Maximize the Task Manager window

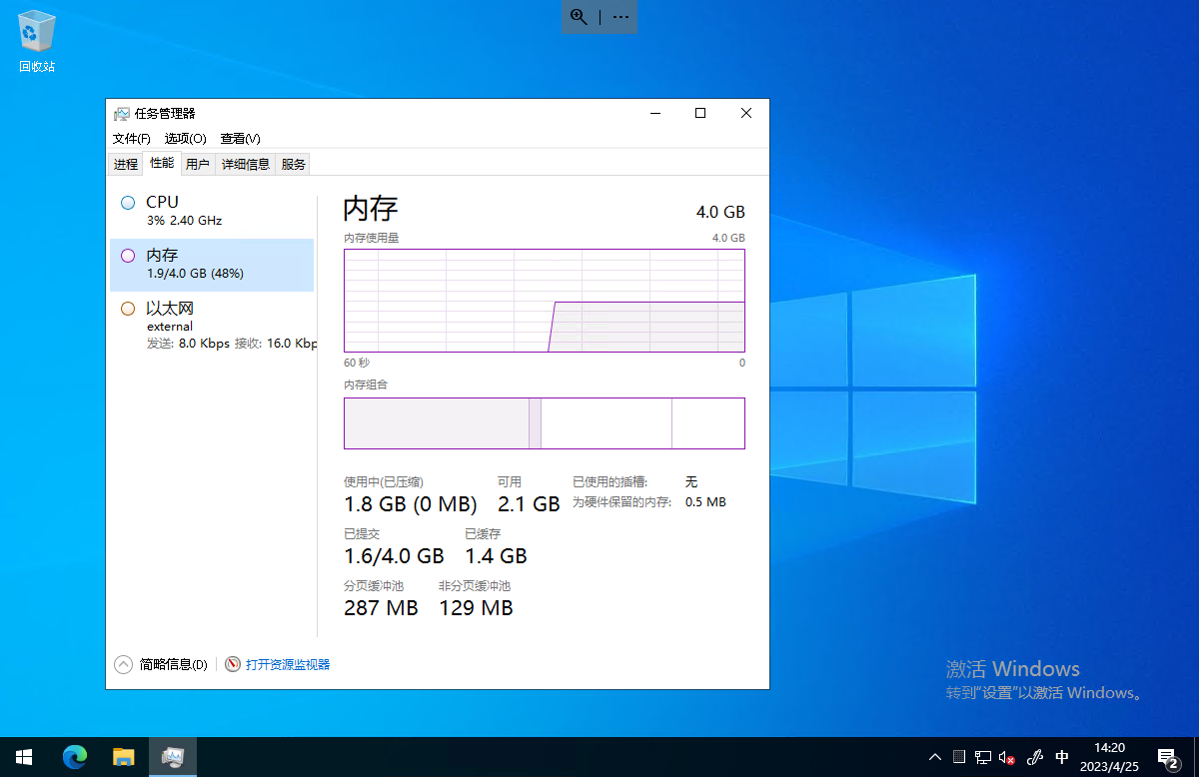(700, 114)
